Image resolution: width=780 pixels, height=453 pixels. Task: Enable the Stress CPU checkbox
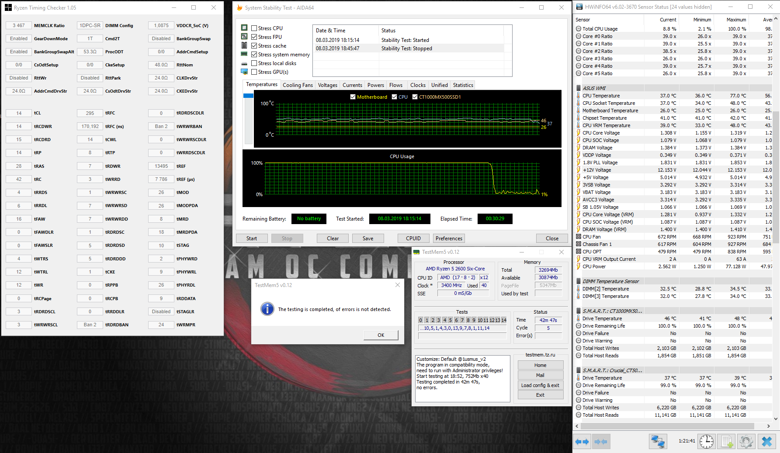point(254,28)
